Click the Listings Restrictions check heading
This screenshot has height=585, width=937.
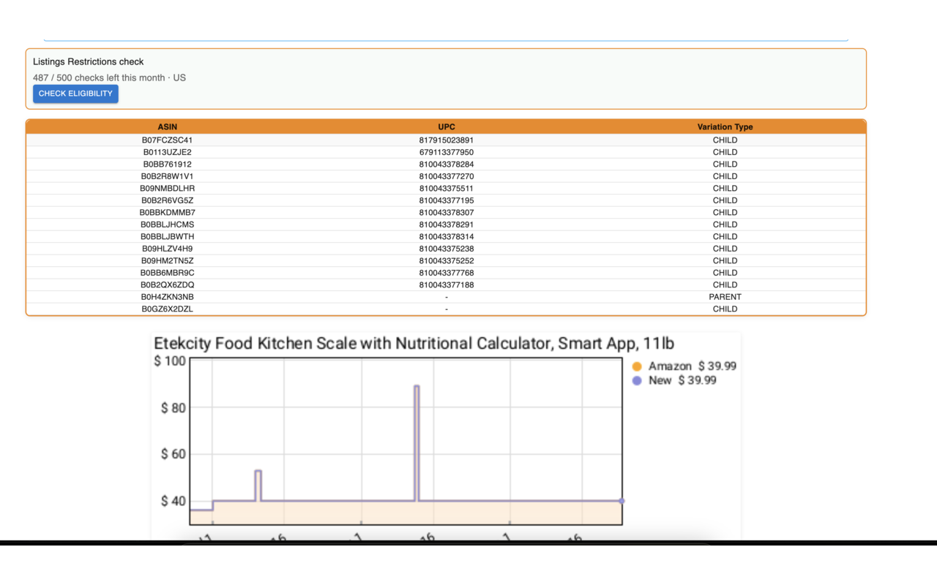(88, 61)
